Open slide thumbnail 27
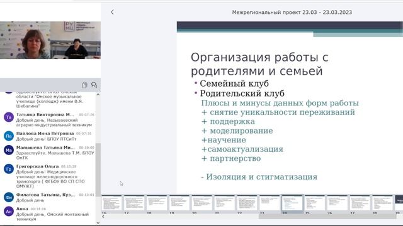The width and height of the screenshot is (403, 226). point(360,203)
